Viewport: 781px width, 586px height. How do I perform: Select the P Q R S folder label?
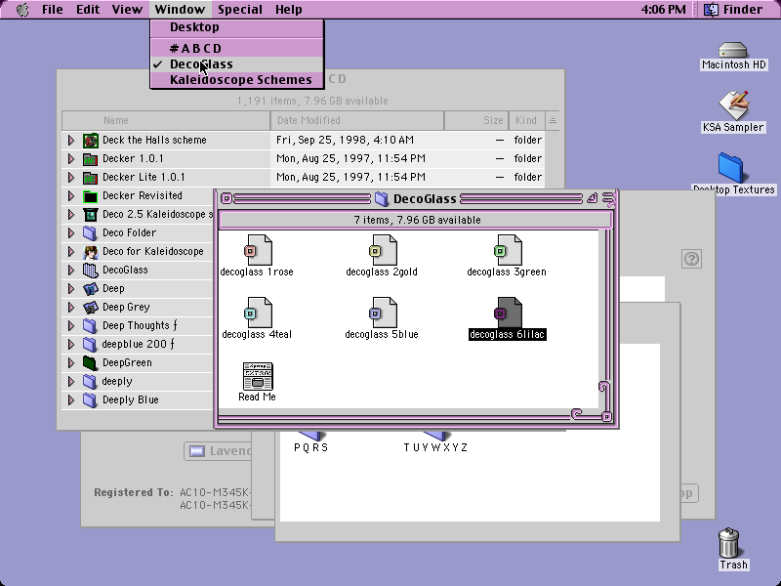pyautogui.click(x=310, y=447)
